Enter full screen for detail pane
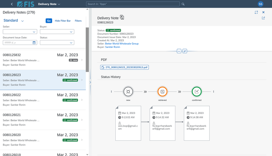The height and width of the screenshot is (156, 272). 256,12
